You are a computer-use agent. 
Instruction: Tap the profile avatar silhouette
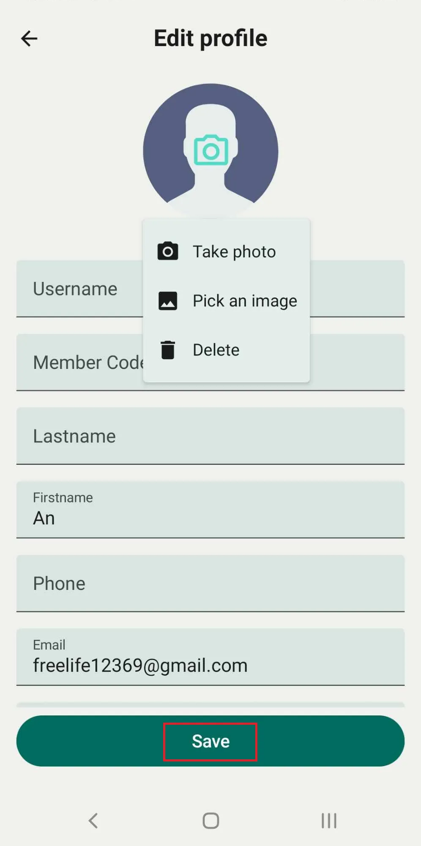210,151
